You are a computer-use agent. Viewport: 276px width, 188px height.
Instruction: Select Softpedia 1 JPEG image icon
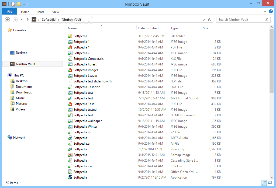coord(70,42)
